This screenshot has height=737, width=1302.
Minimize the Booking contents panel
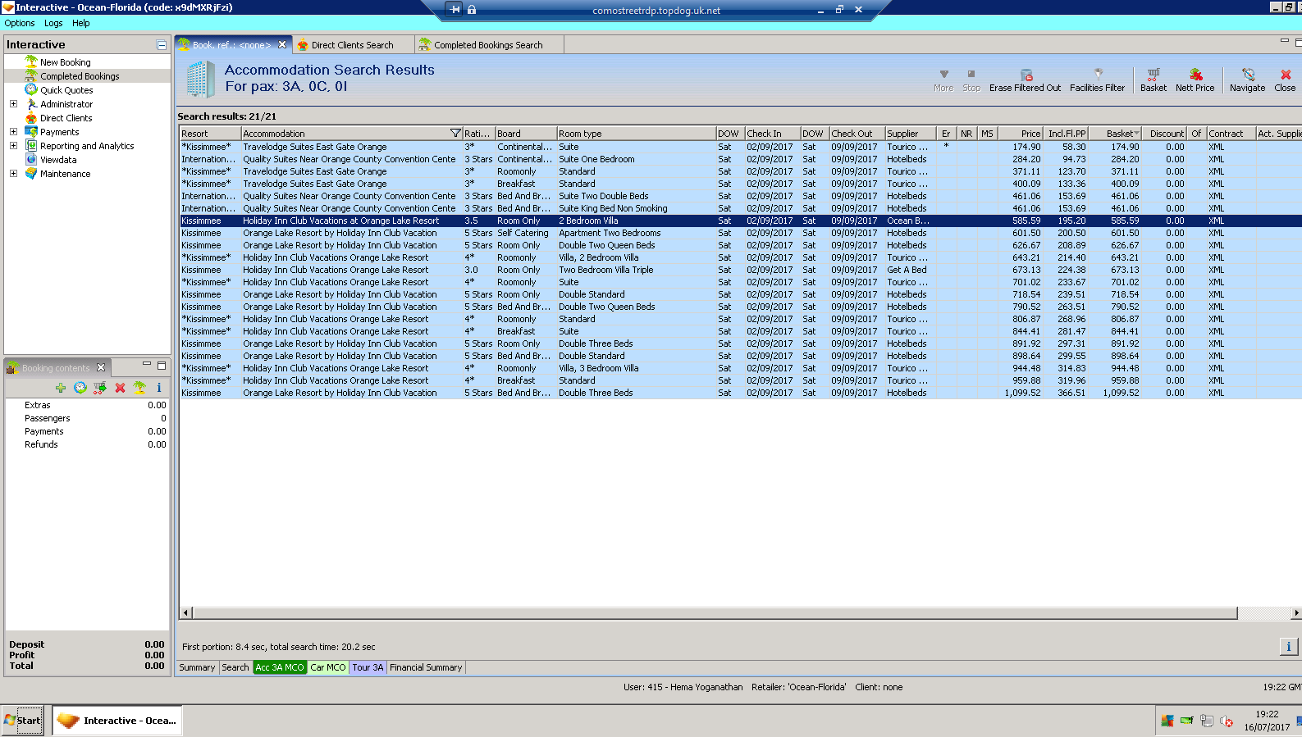click(x=147, y=364)
